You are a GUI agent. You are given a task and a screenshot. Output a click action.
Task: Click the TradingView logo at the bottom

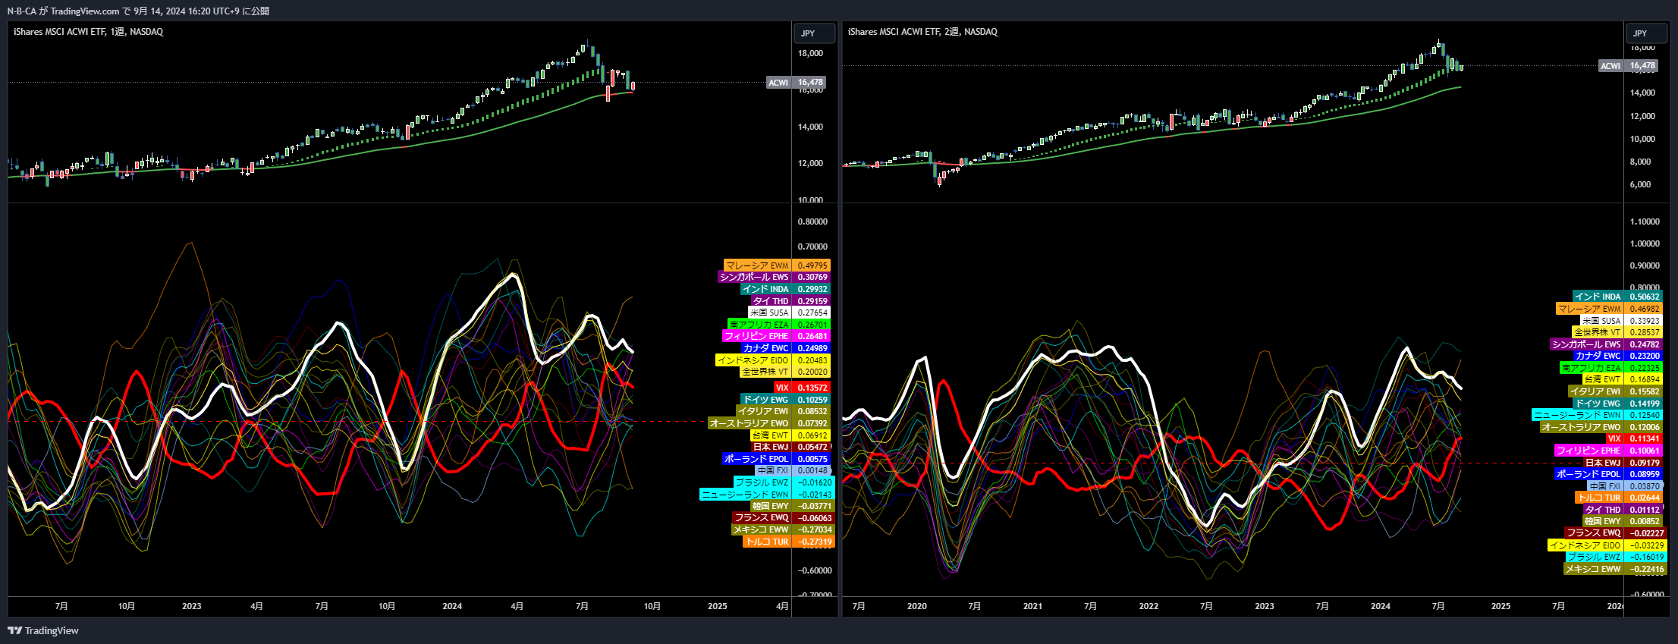(43, 630)
